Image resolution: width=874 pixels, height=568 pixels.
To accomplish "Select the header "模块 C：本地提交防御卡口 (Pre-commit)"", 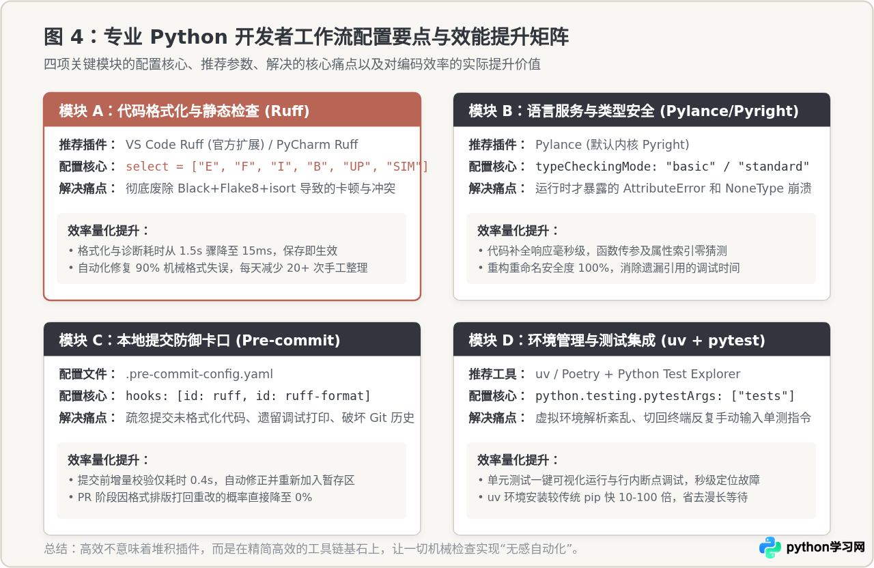I will [x=232, y=339].
